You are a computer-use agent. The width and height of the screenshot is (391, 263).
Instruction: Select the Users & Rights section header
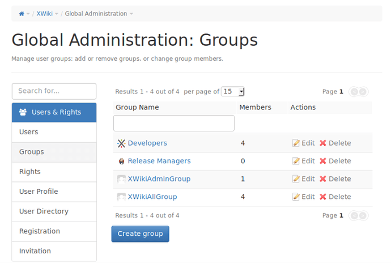(x=54, y=112)
